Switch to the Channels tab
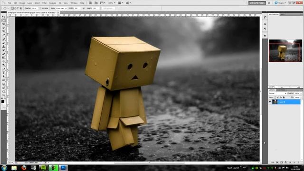 point(281,90)
